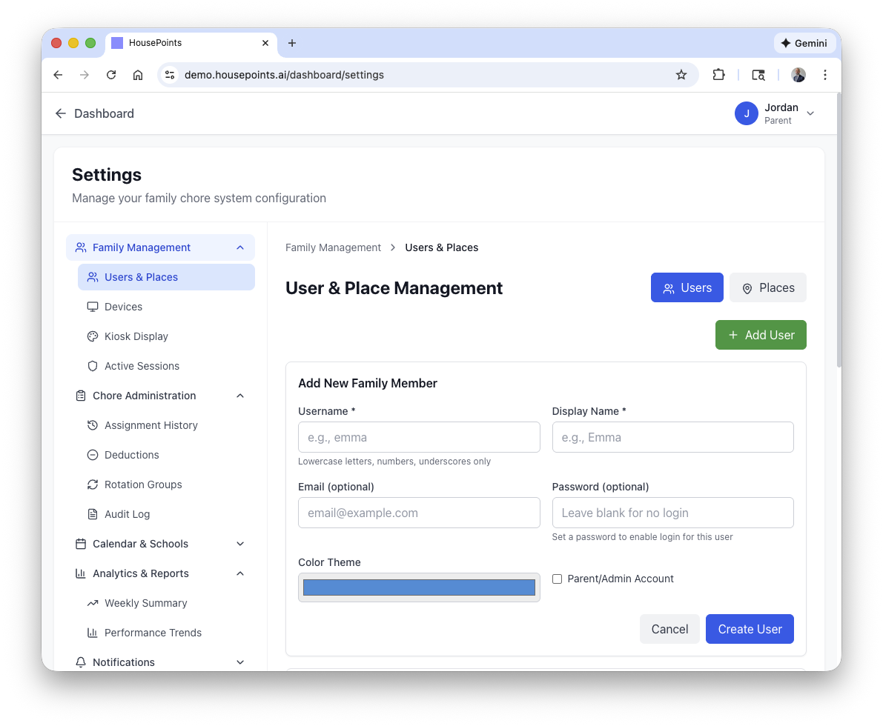Close the HousePoints browser tab
The height and width of the screenshot is (726, 883).
[265, 43]
